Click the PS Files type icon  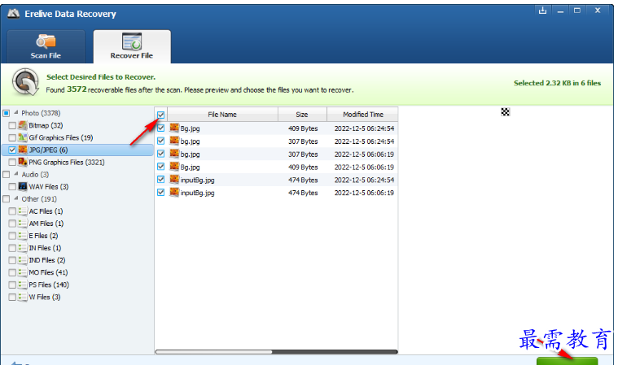point(23,285)
